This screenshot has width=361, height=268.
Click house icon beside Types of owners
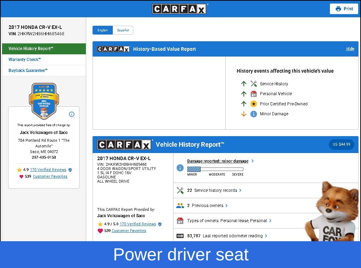[180, 221]
